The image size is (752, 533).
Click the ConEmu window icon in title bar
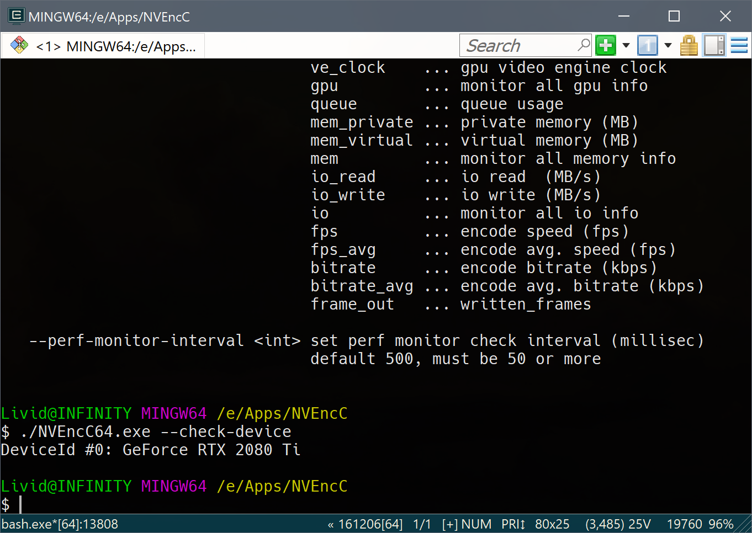[16, 17]
